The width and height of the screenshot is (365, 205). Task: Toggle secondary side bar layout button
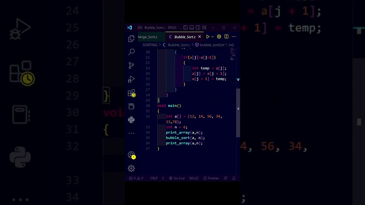click(198, 28)
